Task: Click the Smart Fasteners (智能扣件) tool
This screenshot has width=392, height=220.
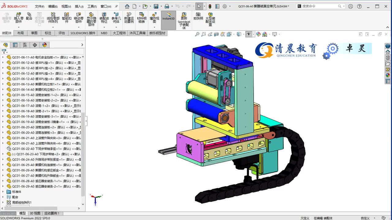Action: pyautogui.click(x=66, y=18)
